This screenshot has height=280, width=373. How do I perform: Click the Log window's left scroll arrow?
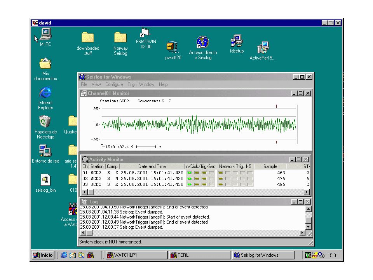(83, 233)
